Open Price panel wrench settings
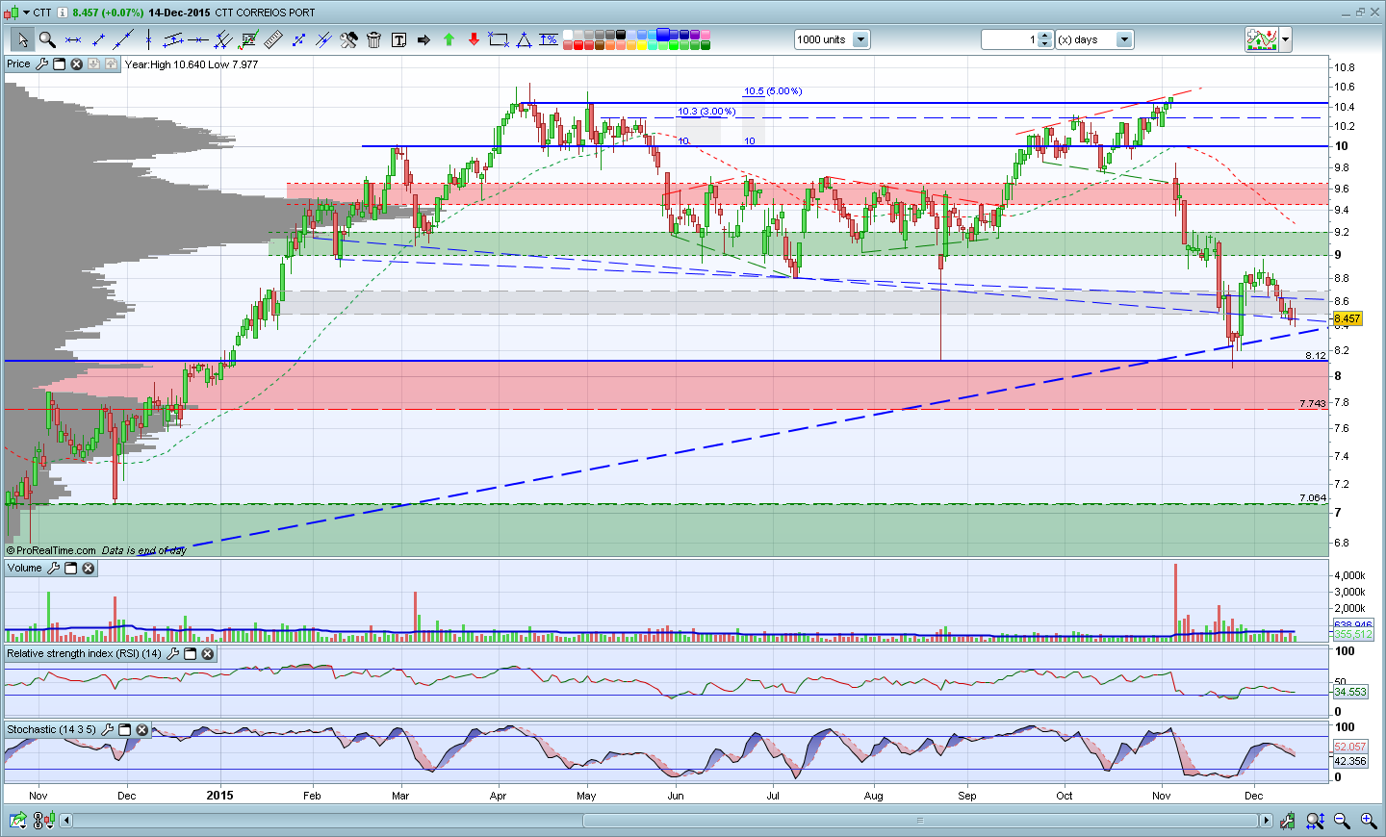This screenshot has height=837, width=1386. coord(41,64)
